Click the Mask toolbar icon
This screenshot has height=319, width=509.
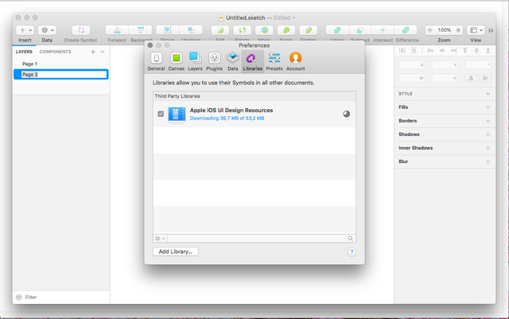tap(264, 30)
